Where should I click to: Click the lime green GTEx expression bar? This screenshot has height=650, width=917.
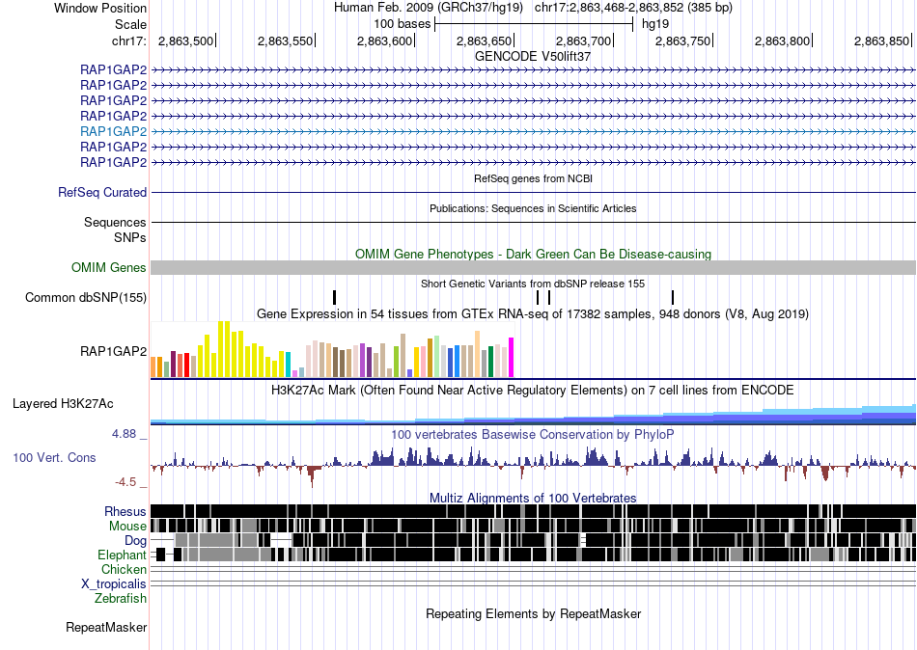point(396,362)
